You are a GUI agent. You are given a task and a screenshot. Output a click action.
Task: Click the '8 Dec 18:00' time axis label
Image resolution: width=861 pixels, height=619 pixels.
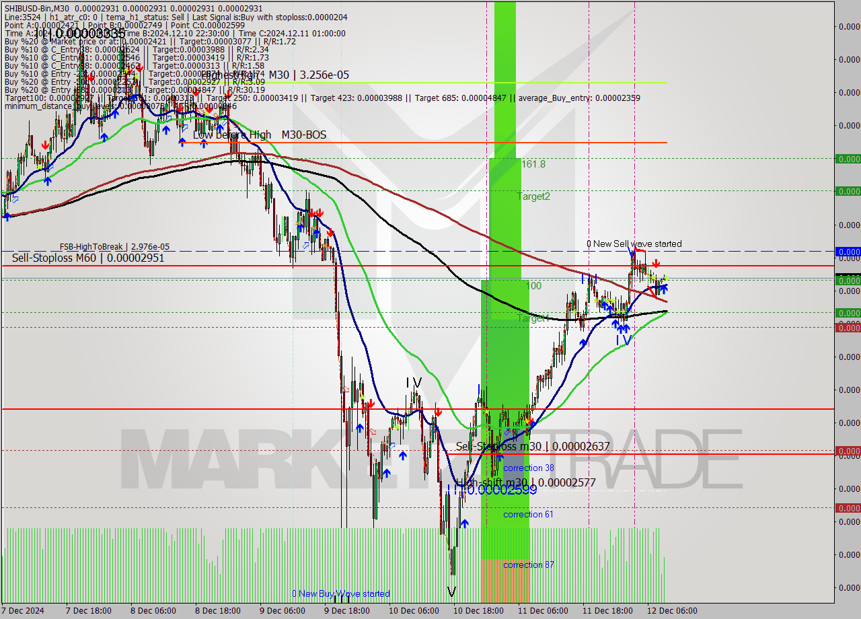click(x=217, y=611)
